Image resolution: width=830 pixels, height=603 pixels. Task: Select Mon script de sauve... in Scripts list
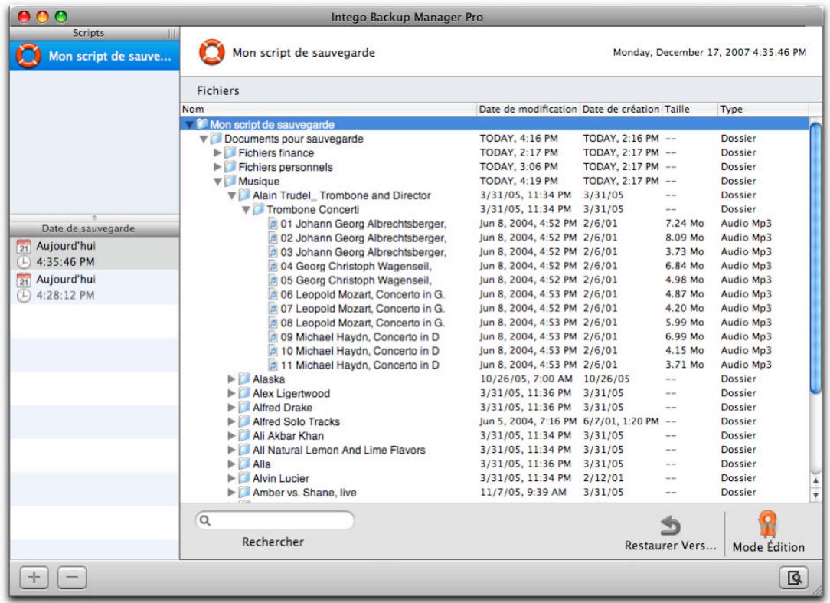(94, 56)
